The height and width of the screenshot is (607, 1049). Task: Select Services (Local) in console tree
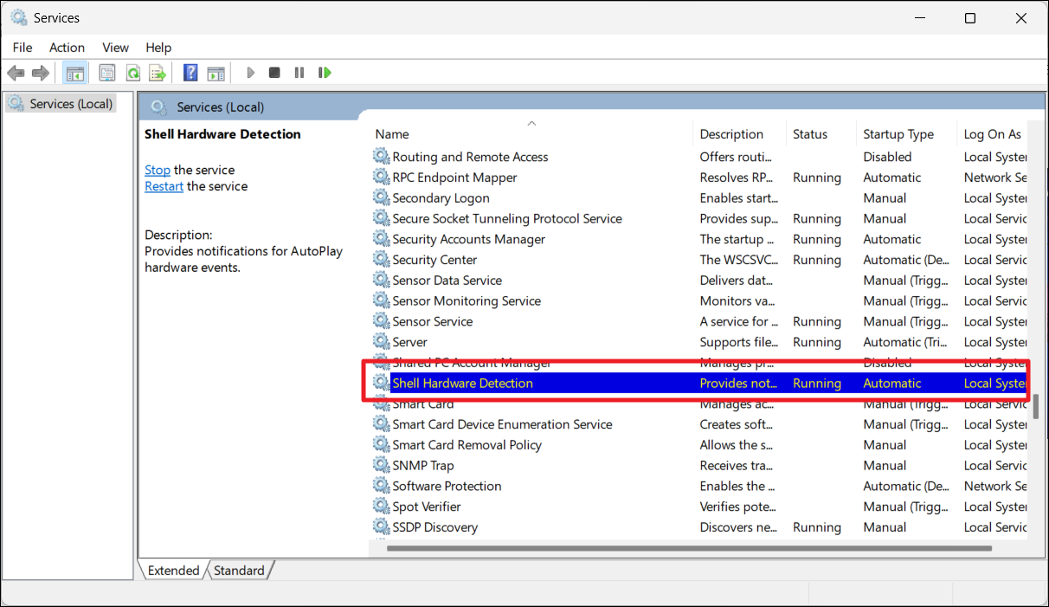(71, 104)
